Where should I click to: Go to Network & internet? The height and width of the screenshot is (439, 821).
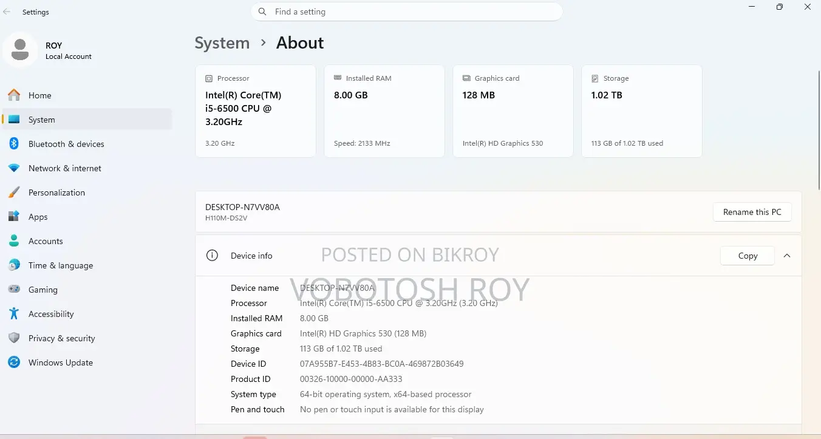[x=87, y=168]
